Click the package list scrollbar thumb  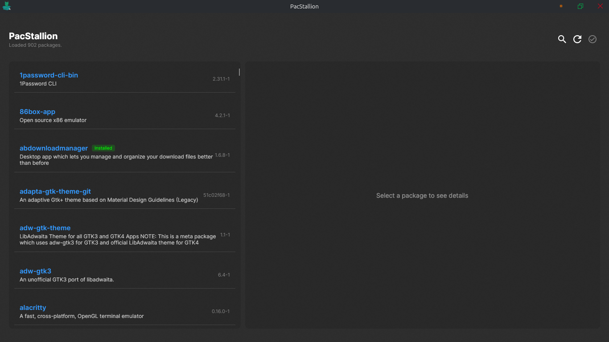click(x=239, y=72)
